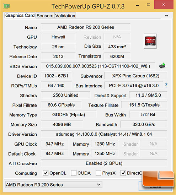Viewport: 176px width, 195px height.
Task: Minimize the GPU-Z window
Action: (x=137, y=5)
